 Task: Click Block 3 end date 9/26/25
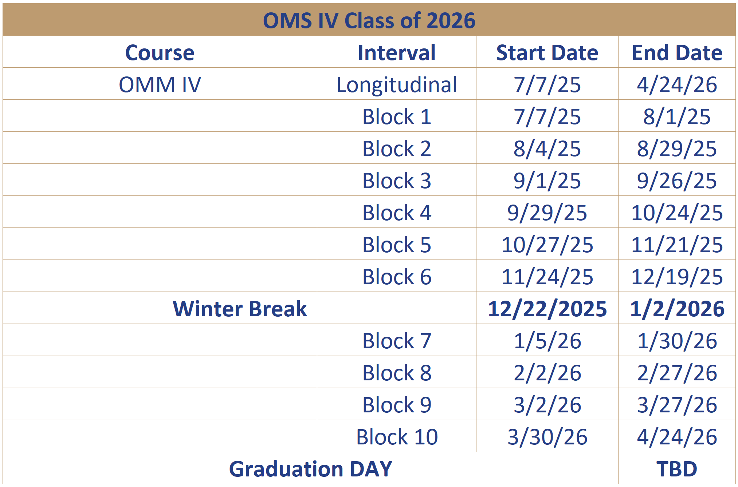click(x=677, y=181)
